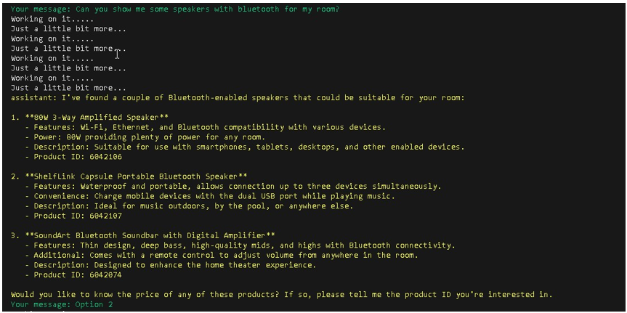Click the 'Would you like to know the price' question
Screen dimensions: 627x313
[x=282, y=295]
